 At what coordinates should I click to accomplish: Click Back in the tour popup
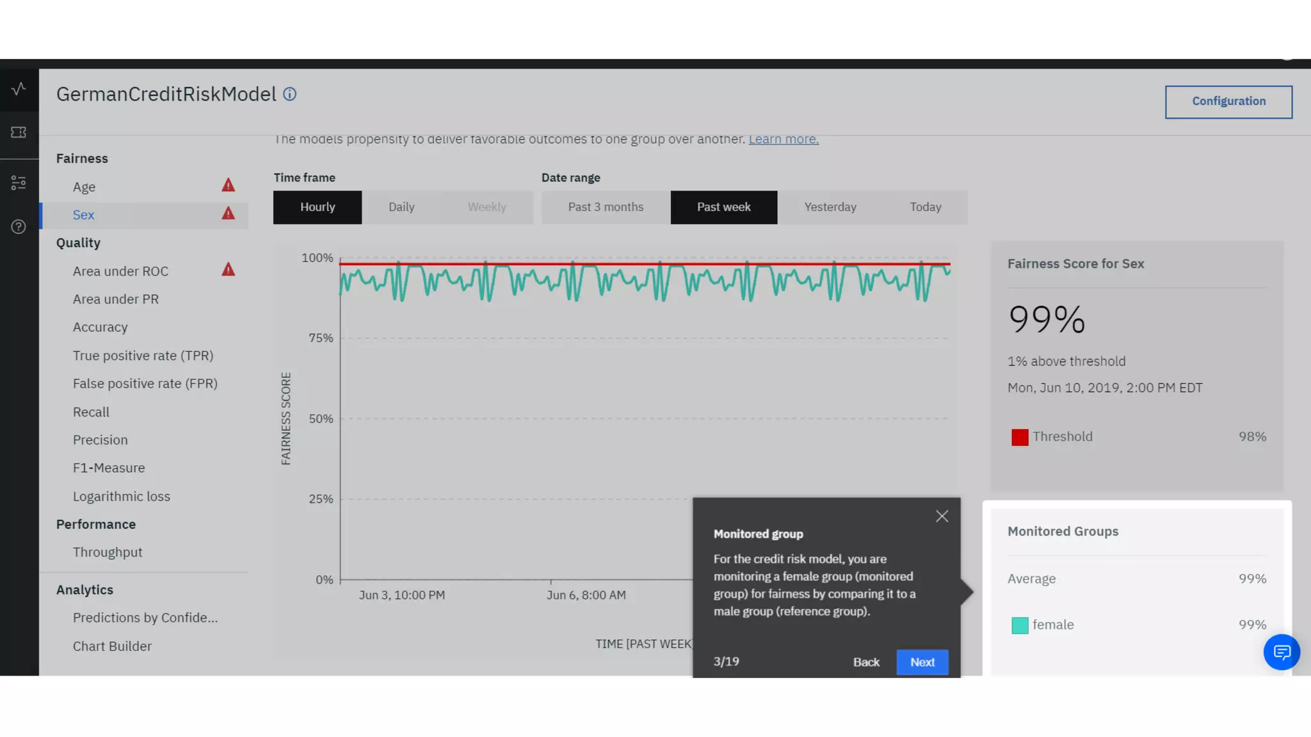(866, 662)
